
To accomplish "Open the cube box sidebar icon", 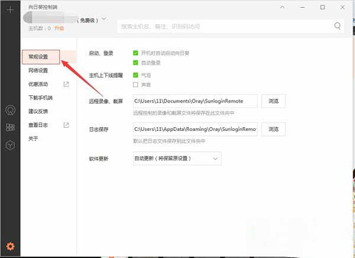I will coord(10,146).
